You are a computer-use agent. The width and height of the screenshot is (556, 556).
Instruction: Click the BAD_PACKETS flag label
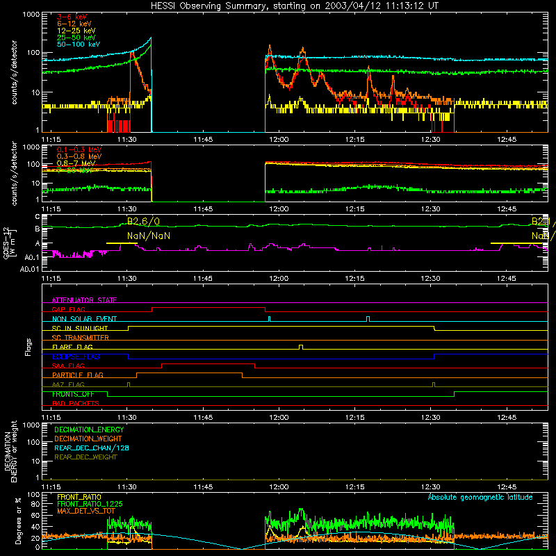point(76,404)
